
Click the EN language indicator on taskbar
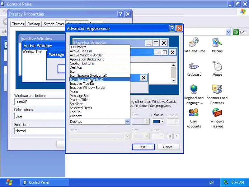point(211,182)
